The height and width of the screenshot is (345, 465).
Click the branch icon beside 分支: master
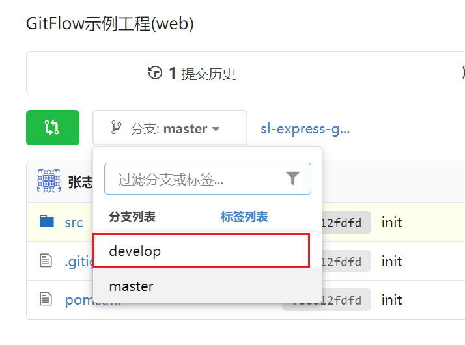(x=117, y=128)
